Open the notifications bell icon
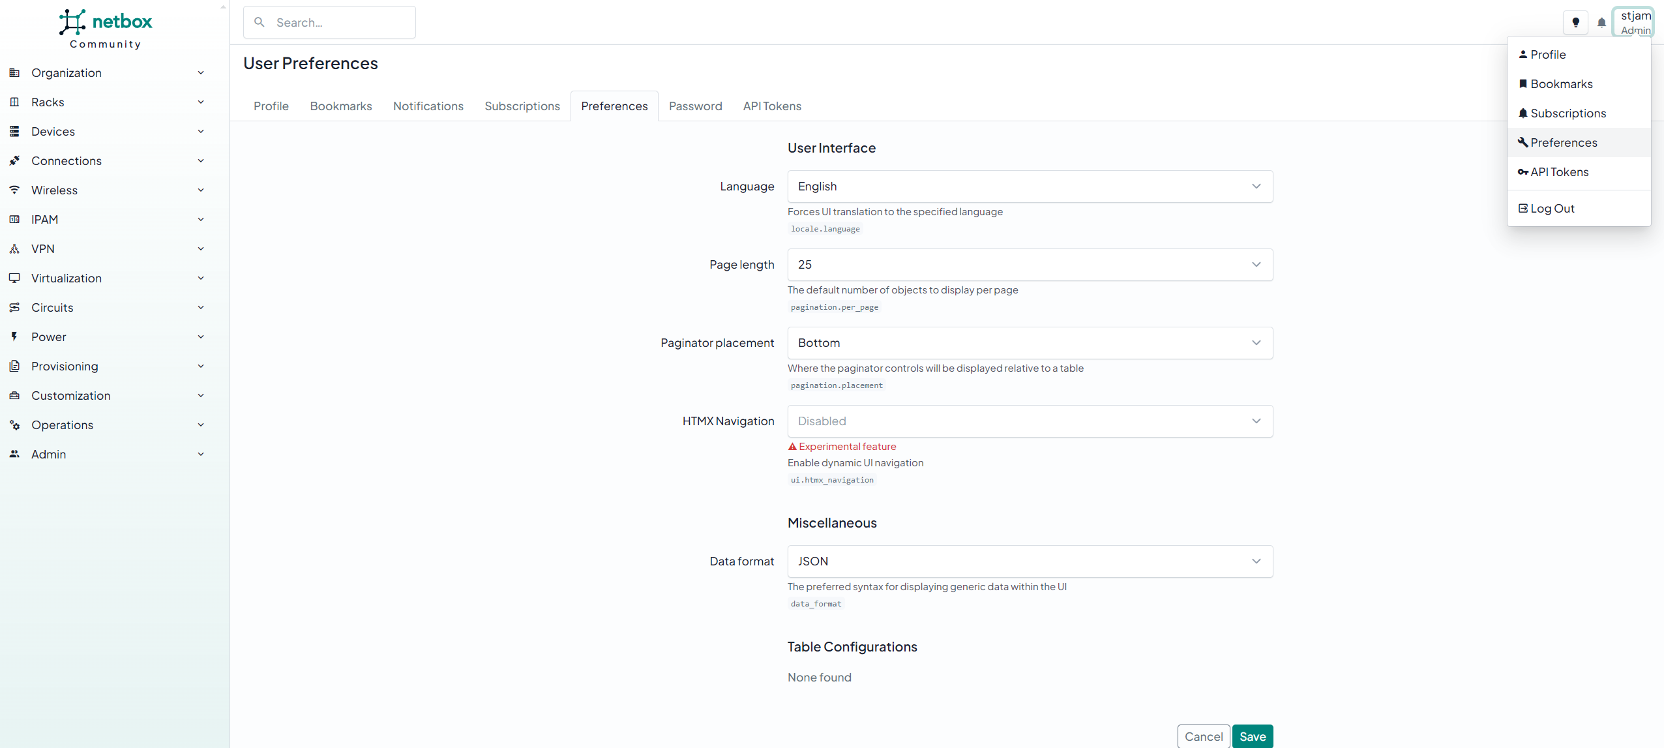Image resolution: width=1664 pixels, height=748 pixels. [1601, 23]
